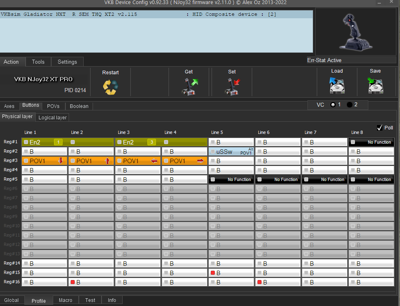The image size is (400, 306).
Task: Click the VKB NJoy32 XT PRO label
Action: click(x=43, y=79)
